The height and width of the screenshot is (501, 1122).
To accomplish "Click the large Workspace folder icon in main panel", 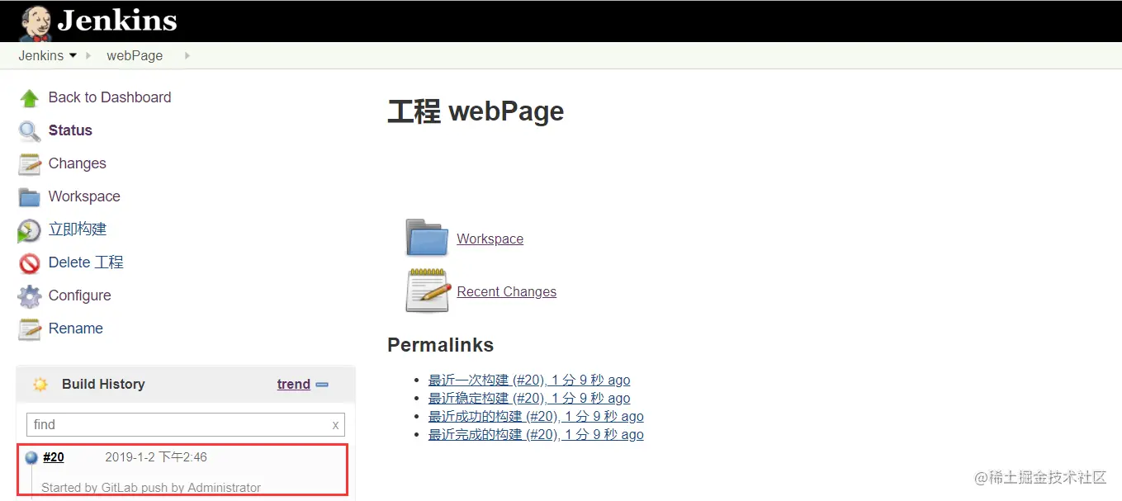I will [x=427, y=238].
